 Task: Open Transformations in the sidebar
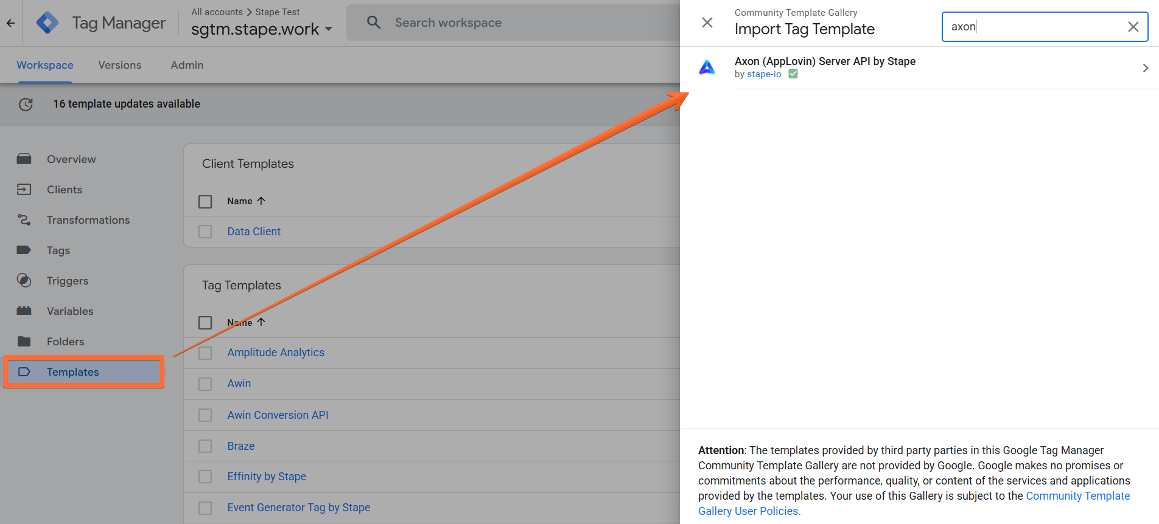tap(88, 220)
